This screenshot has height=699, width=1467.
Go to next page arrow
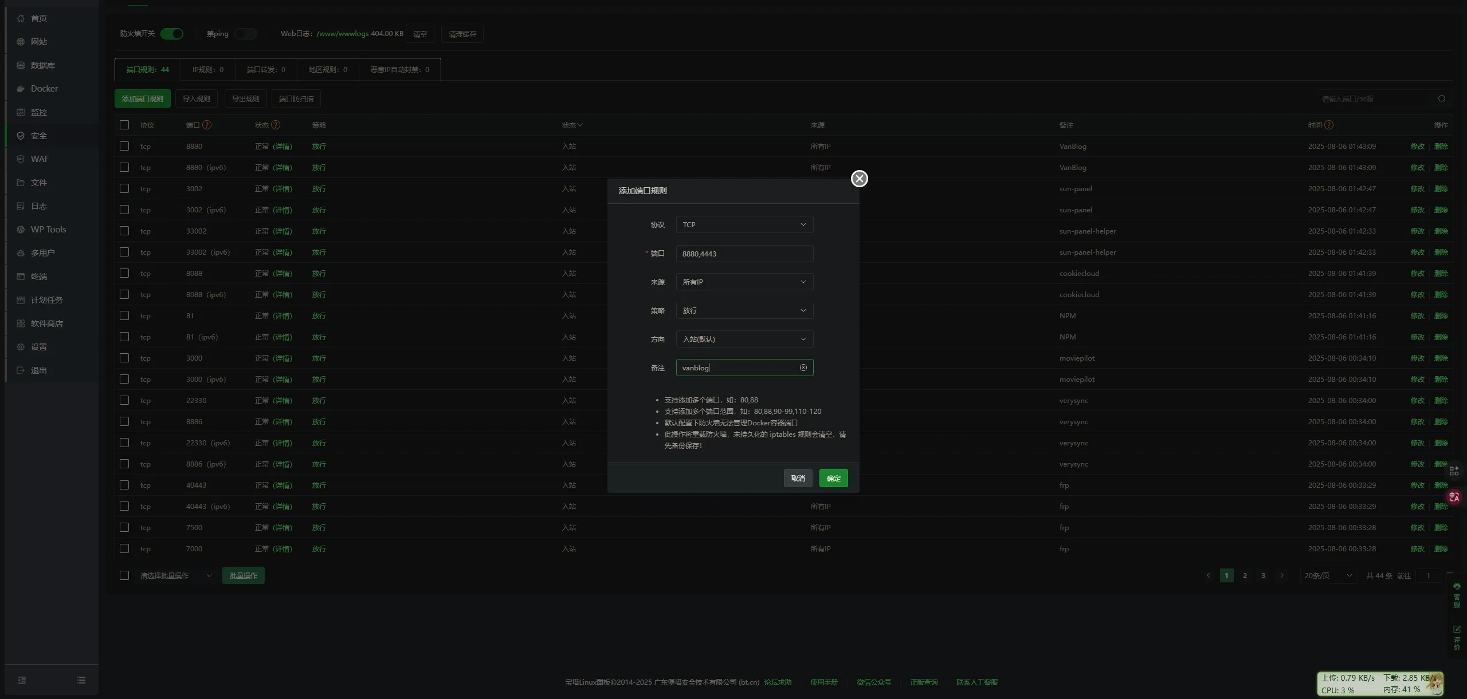pyautogui.click(x=1282, y=575)
